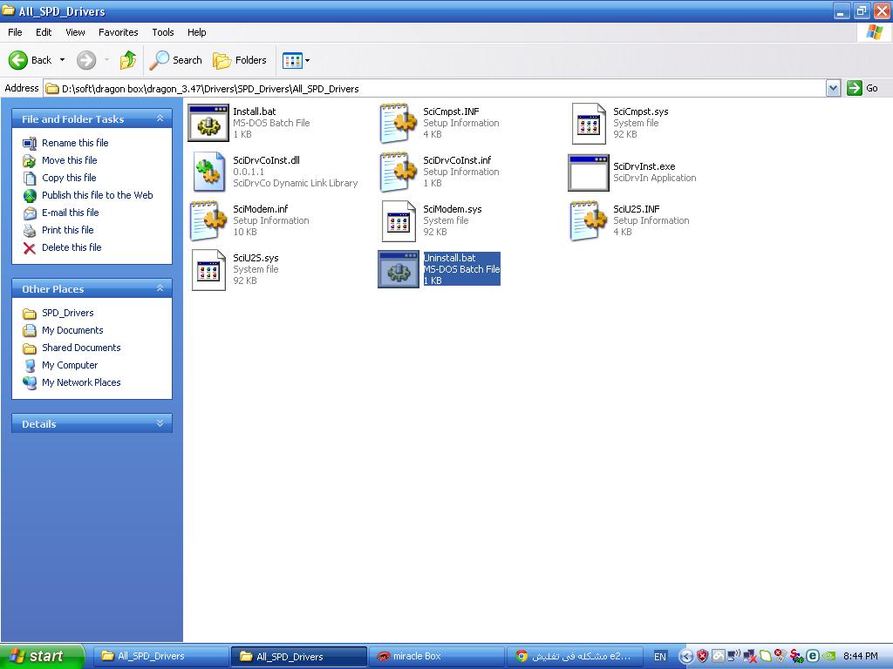Open Shared Documents link

81,348
